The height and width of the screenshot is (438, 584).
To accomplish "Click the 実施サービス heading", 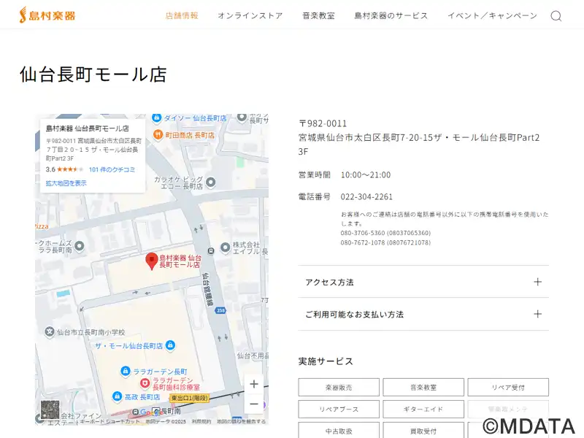I will tap(326, 361).
